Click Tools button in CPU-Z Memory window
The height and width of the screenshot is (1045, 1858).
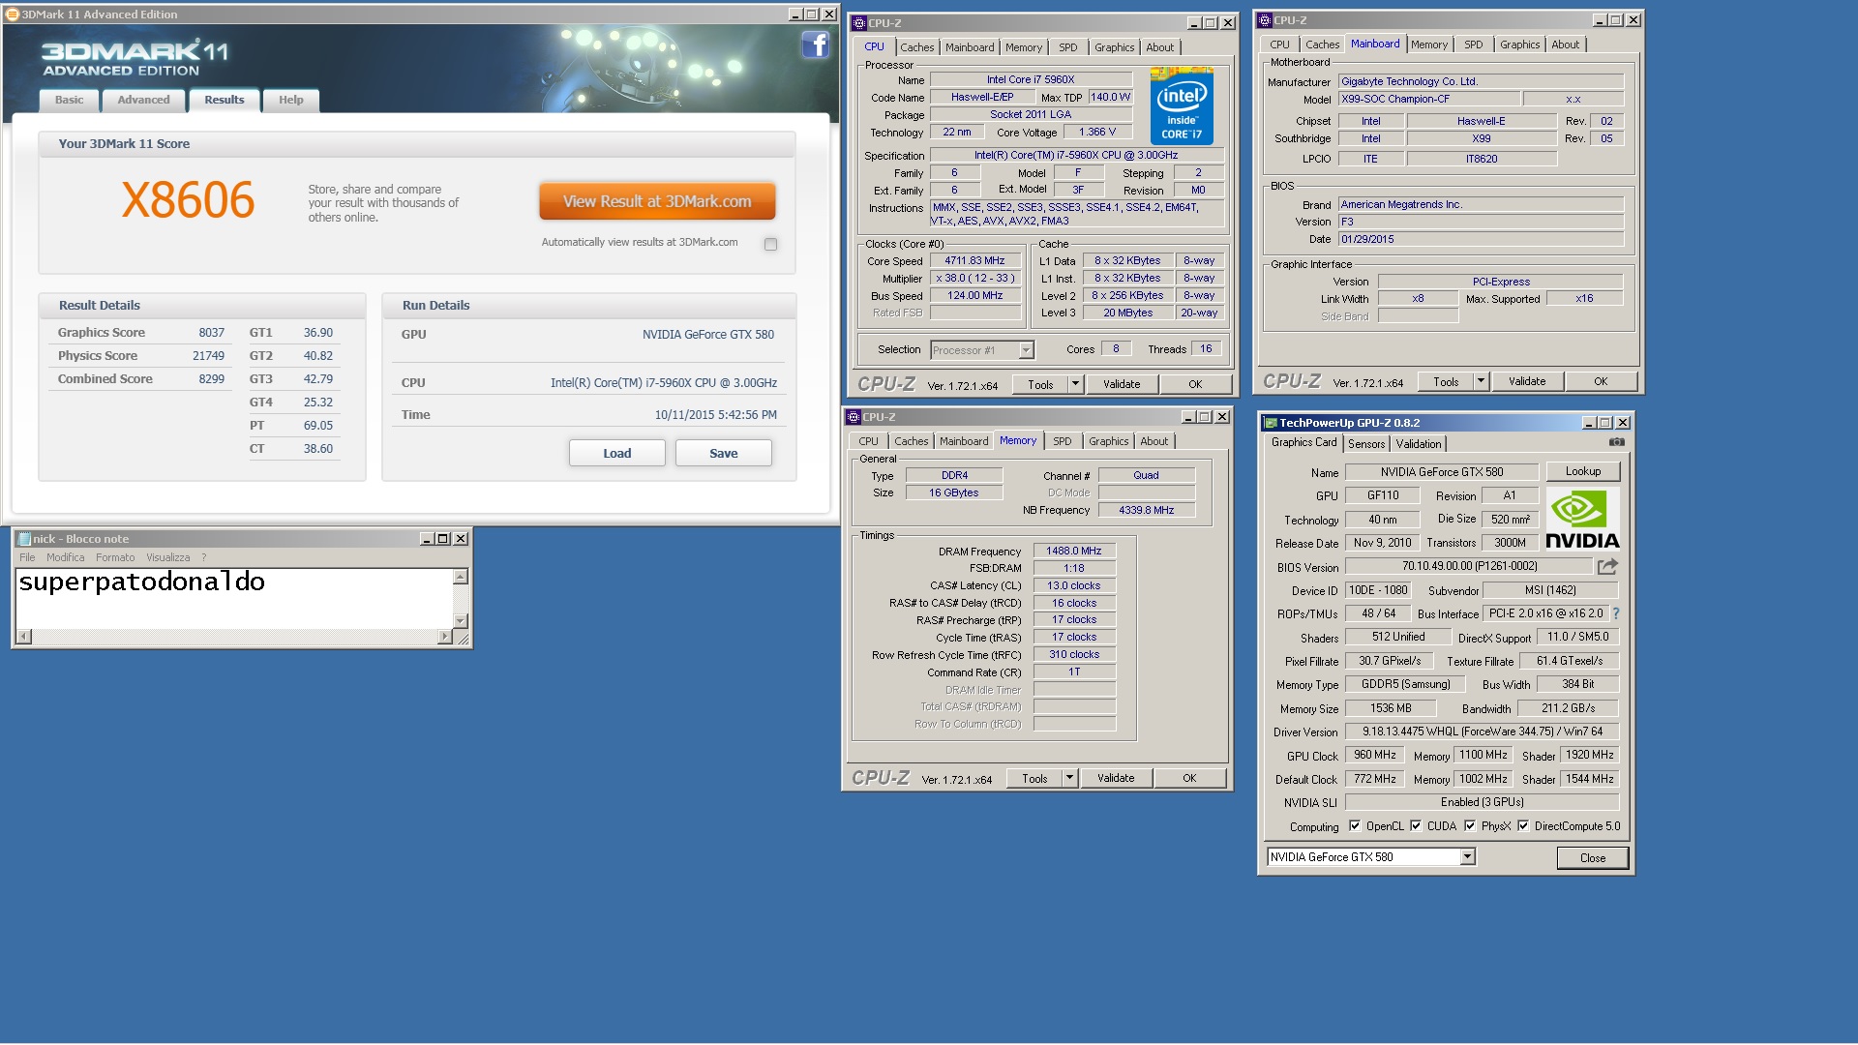click(x=1034, y=778)
